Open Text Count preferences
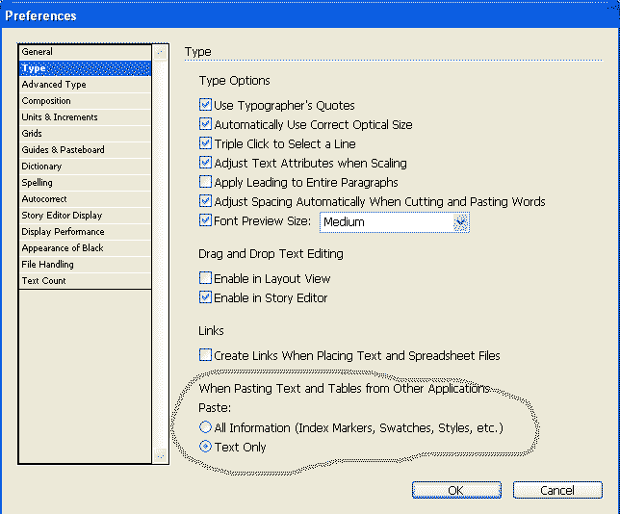620x514 pixels. point(85,281)
